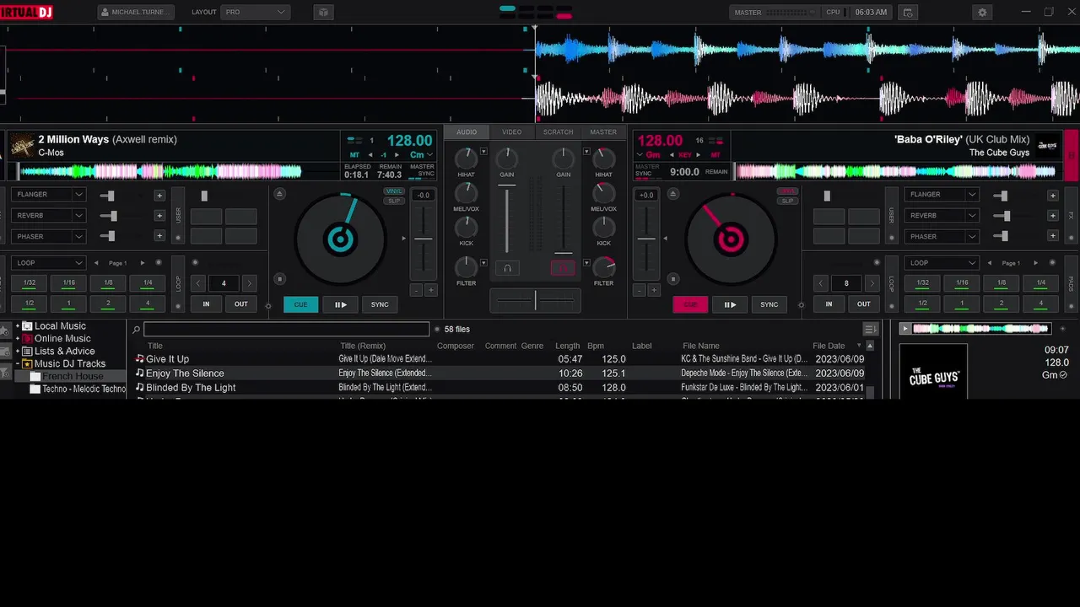The height and width of the screenshot is (607, 1080).
Task: Click the left deck pitch fader
Action: [x=423, y=239]
